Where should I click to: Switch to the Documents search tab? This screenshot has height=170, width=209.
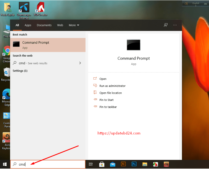click(44, 25)
